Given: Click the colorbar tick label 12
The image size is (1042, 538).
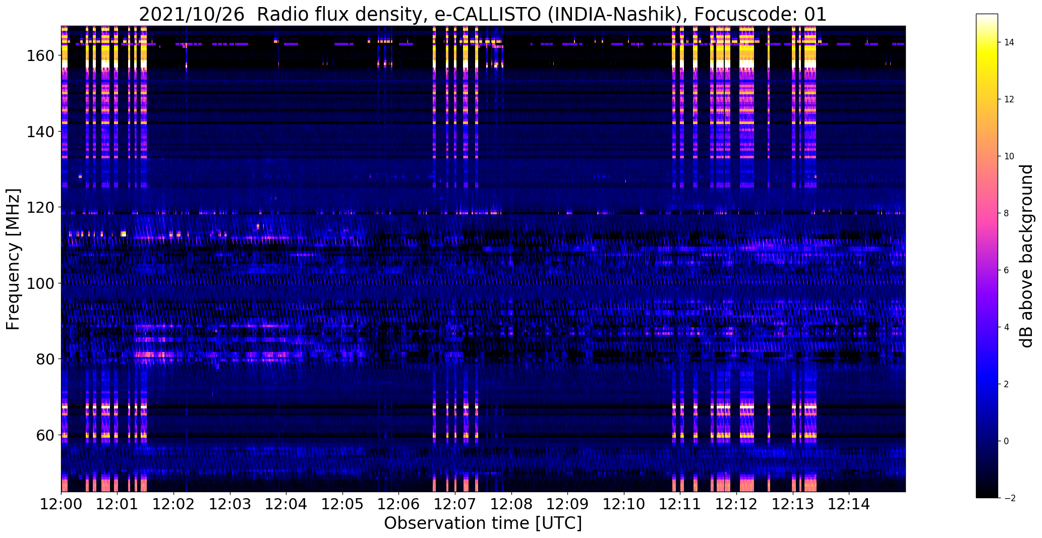Looking at the screenshot, I should click(x=1009, y=99).
